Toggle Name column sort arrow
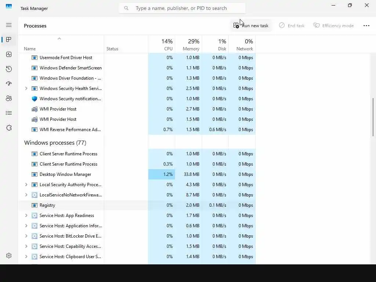The height and width of the screenshot is (282, 376). tap(59, 39)
